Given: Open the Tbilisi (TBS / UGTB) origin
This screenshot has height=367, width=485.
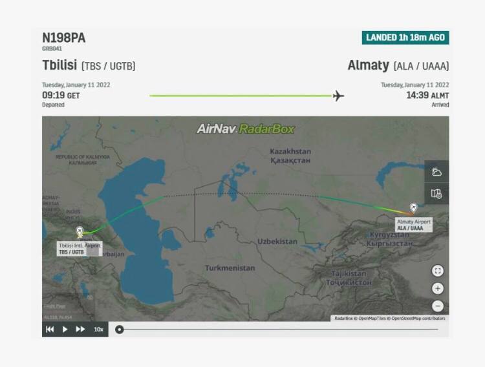Looking at the screenshot, I should click(89, 65).
